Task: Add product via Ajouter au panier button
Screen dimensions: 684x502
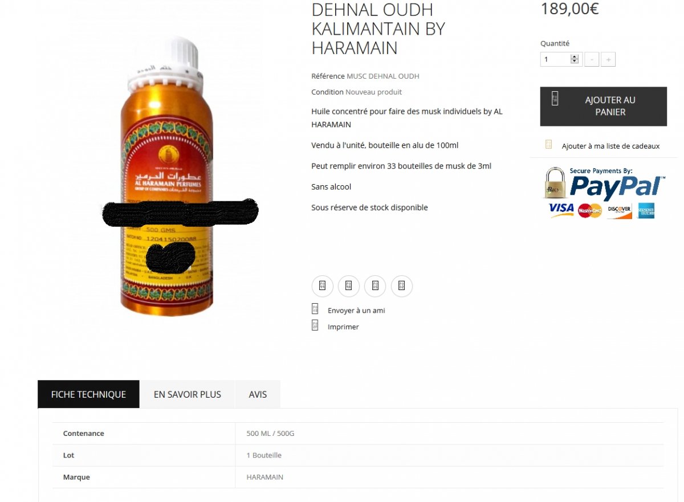Action: pos(604,106)
